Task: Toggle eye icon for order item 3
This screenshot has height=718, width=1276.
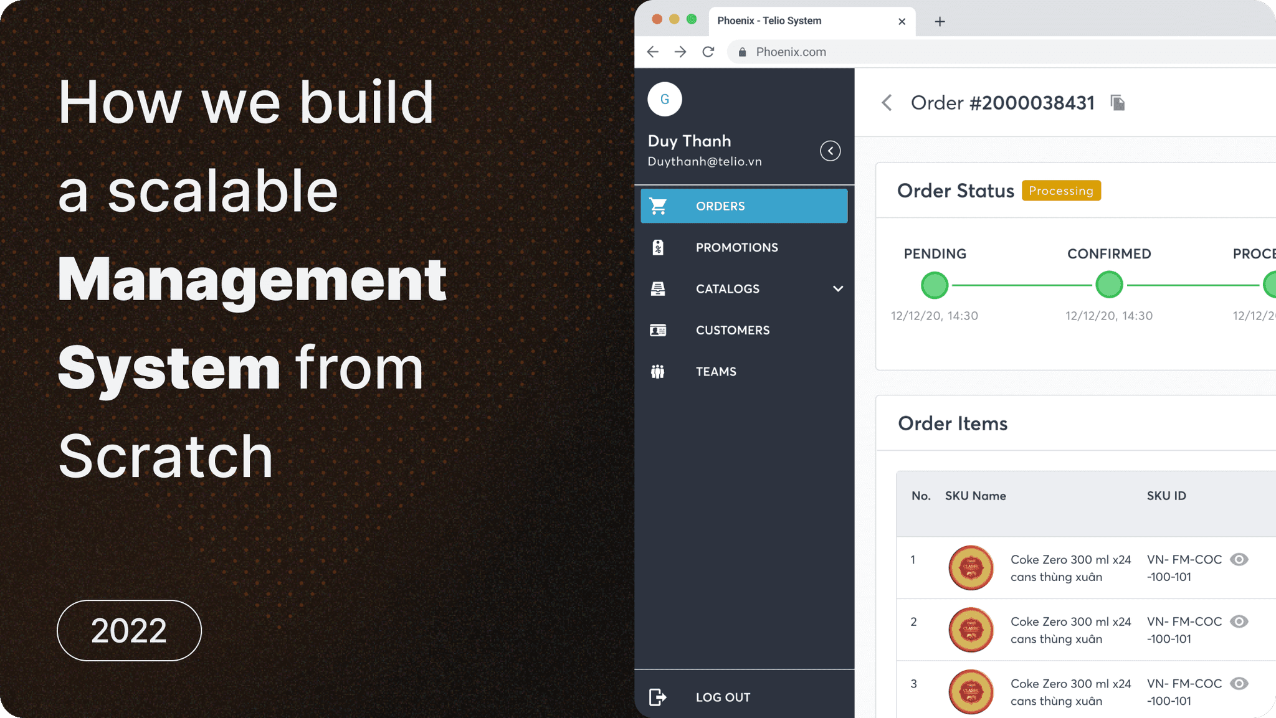Action: (1239, 684)
